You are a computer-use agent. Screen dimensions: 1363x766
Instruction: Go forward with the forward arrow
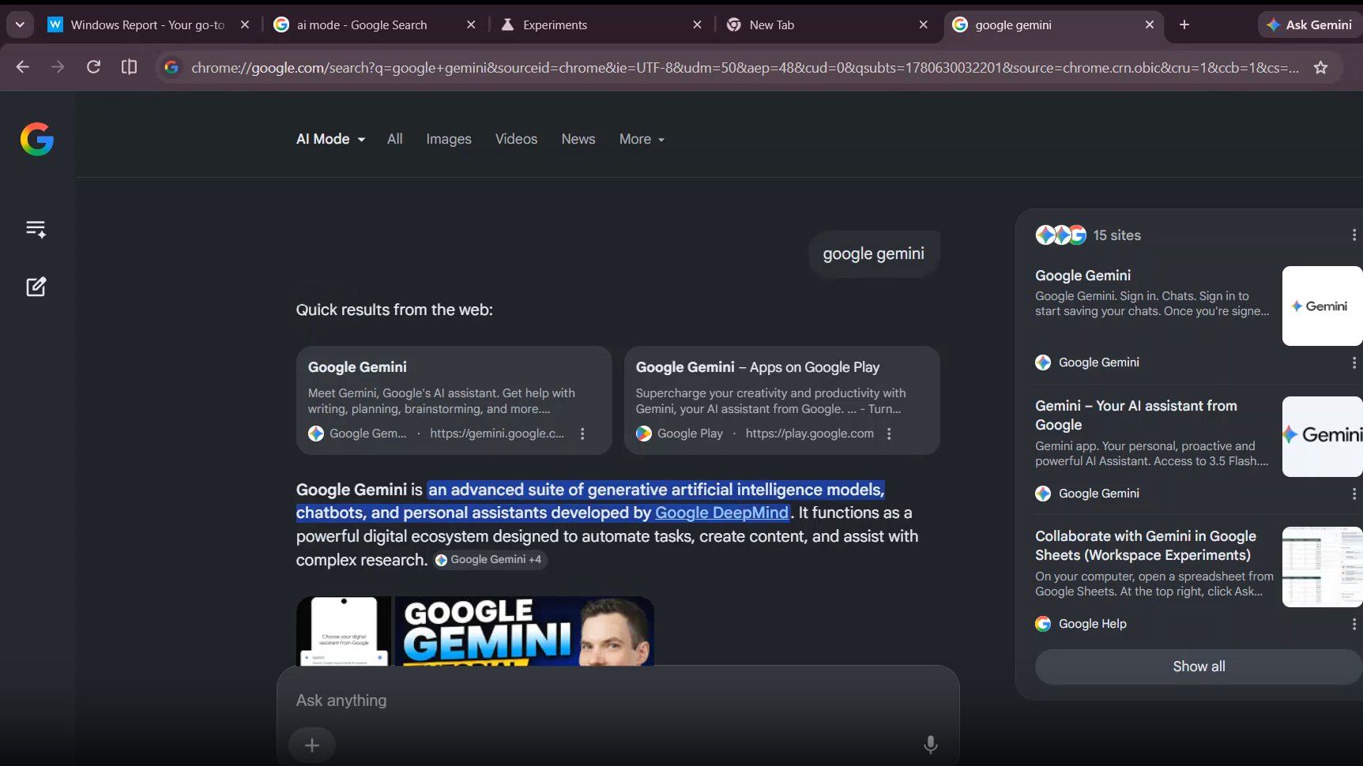click(58, 67)
